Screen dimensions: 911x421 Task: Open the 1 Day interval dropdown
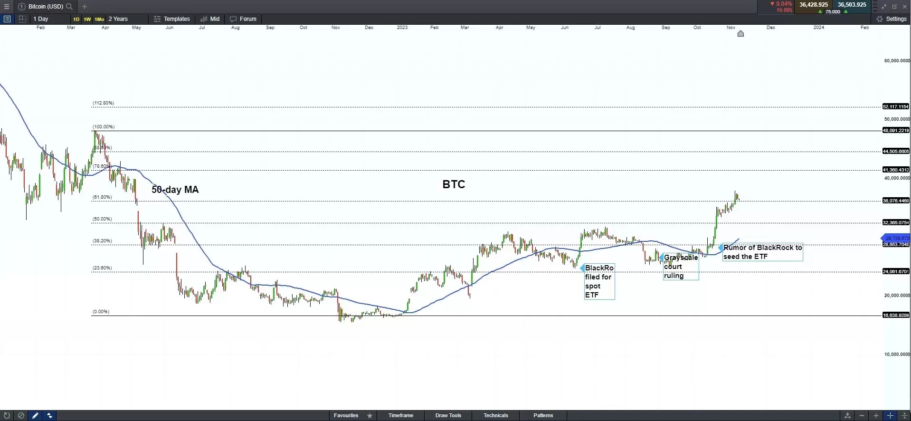(x=49, y=19)
